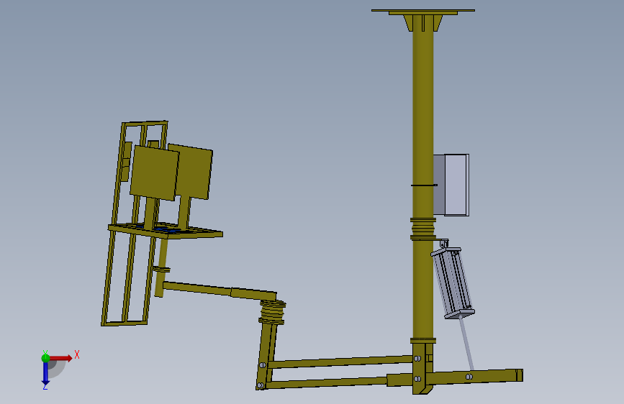
Task: Select the pneumatic cylinder body beside the column
Action: coord(453,283)
